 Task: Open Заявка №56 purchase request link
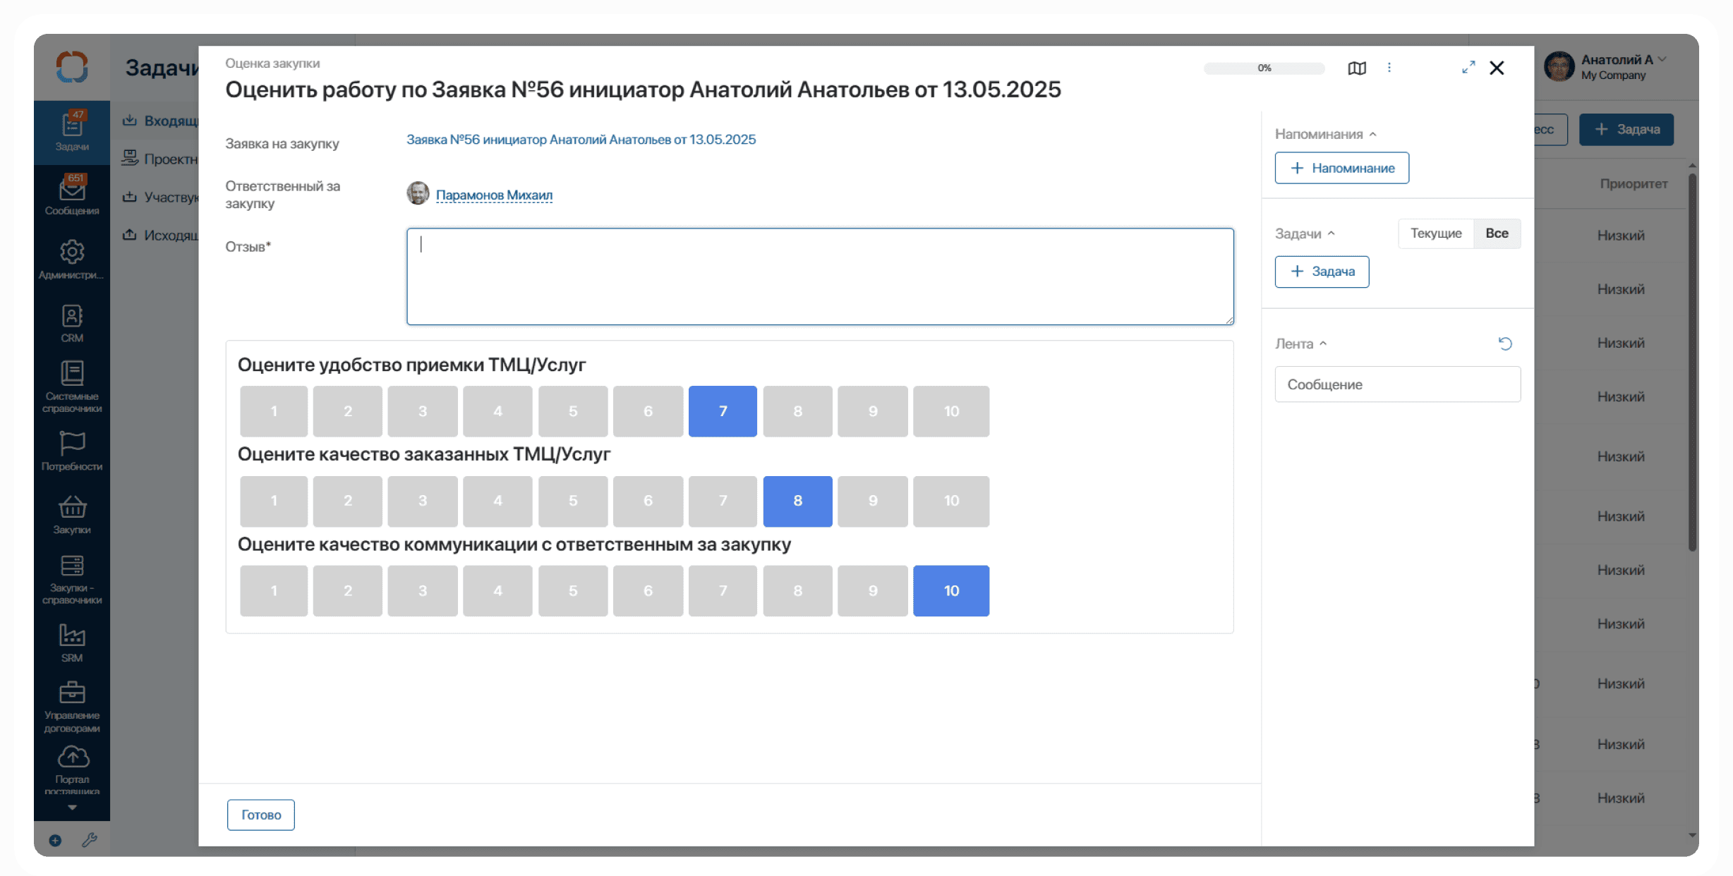tap(580, 140)
